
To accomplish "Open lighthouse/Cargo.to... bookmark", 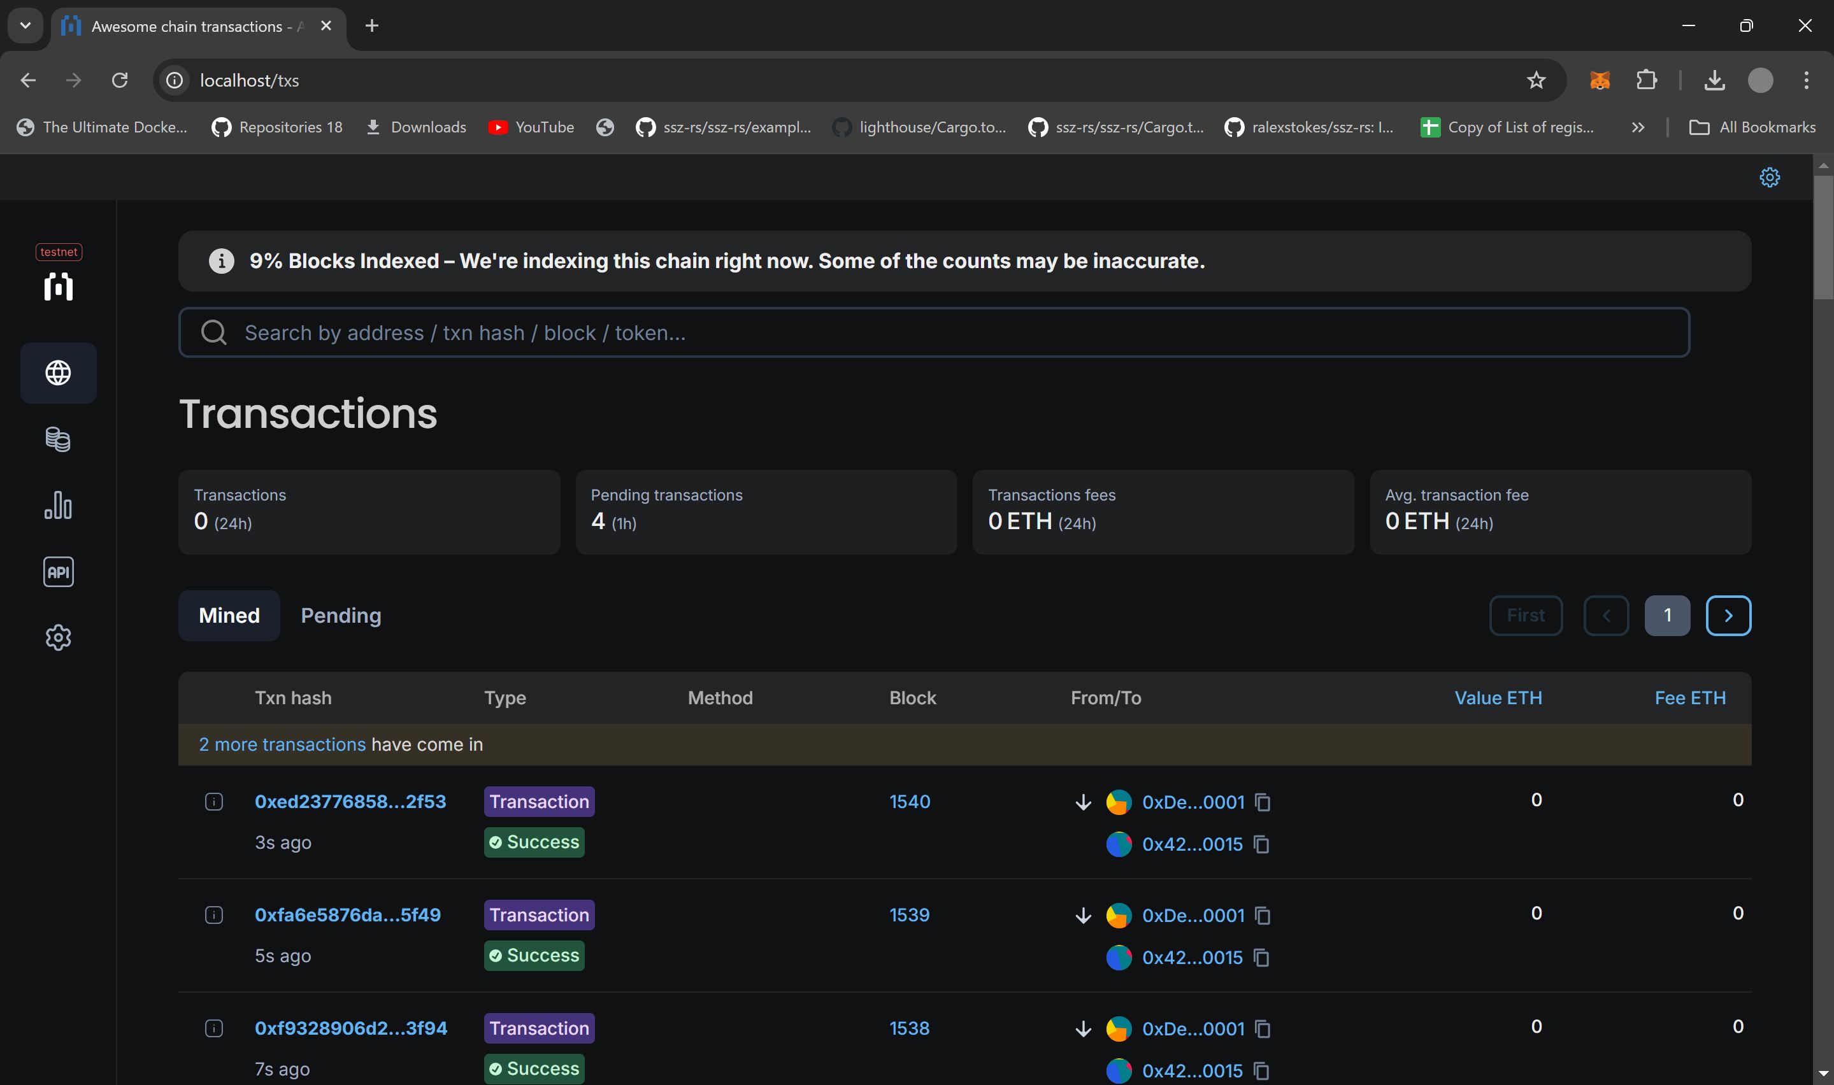I will (x=919, y=127).
